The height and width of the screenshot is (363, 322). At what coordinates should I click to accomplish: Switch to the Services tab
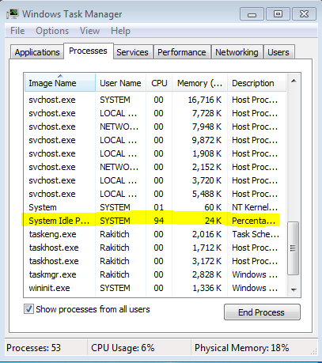pos(132,52)
